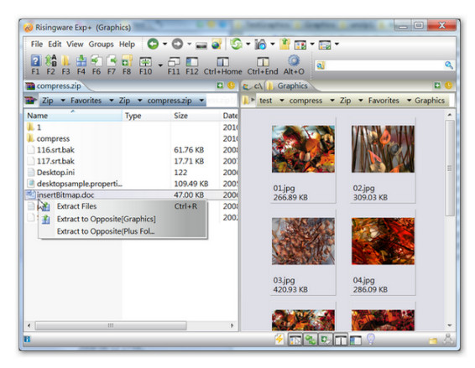Choose Extract to Opposite(Plus Fol...
This screenshot has width=475, height=368.
pos(123,231)
